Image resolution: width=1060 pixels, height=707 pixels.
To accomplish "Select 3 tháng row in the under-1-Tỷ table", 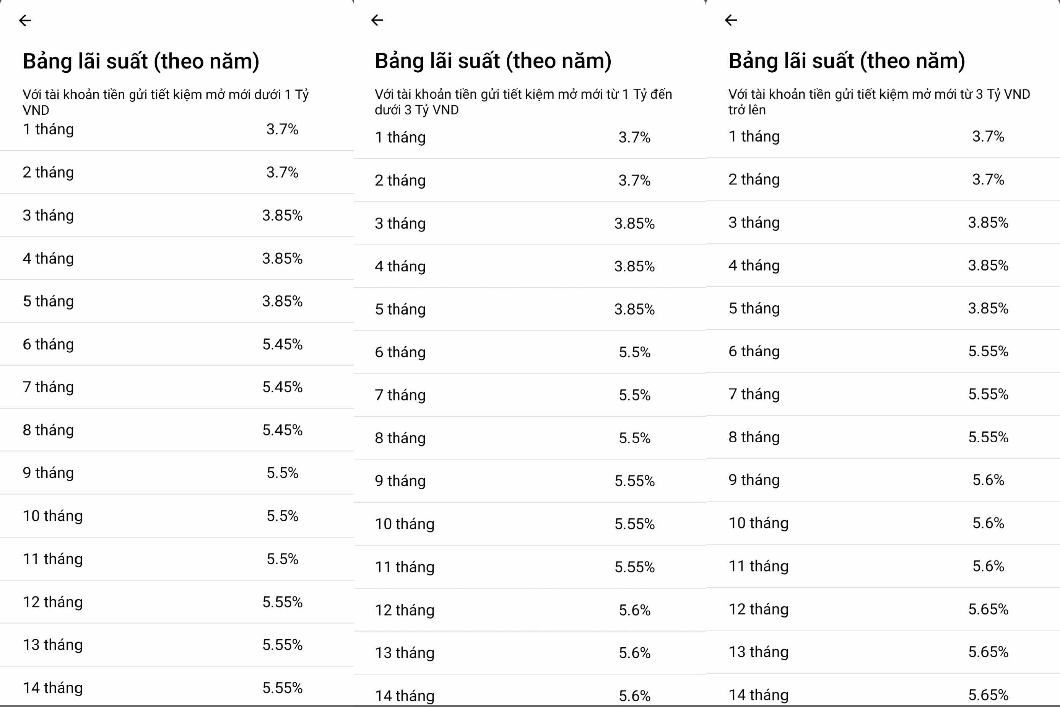I will [176, 215].
